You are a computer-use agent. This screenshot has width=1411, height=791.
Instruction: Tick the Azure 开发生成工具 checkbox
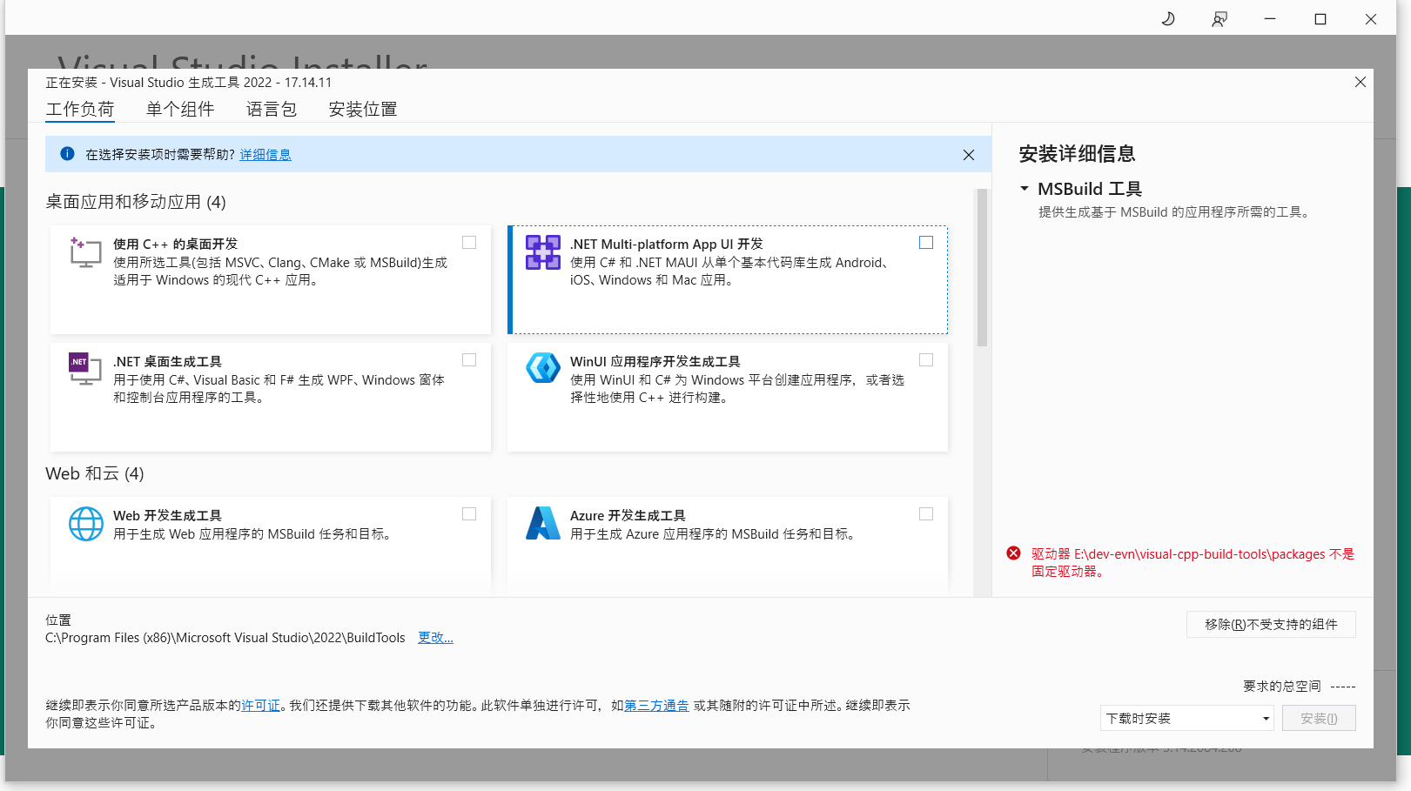(x=926, y=514)
